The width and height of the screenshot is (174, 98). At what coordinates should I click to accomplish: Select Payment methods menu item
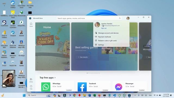[111, 37]
